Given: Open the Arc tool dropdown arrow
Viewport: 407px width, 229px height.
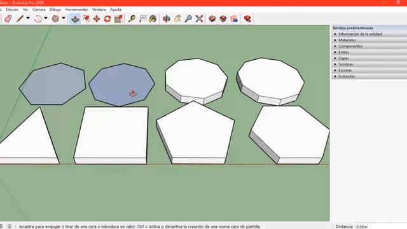Looking at the screenshot, I should [46, 18].
